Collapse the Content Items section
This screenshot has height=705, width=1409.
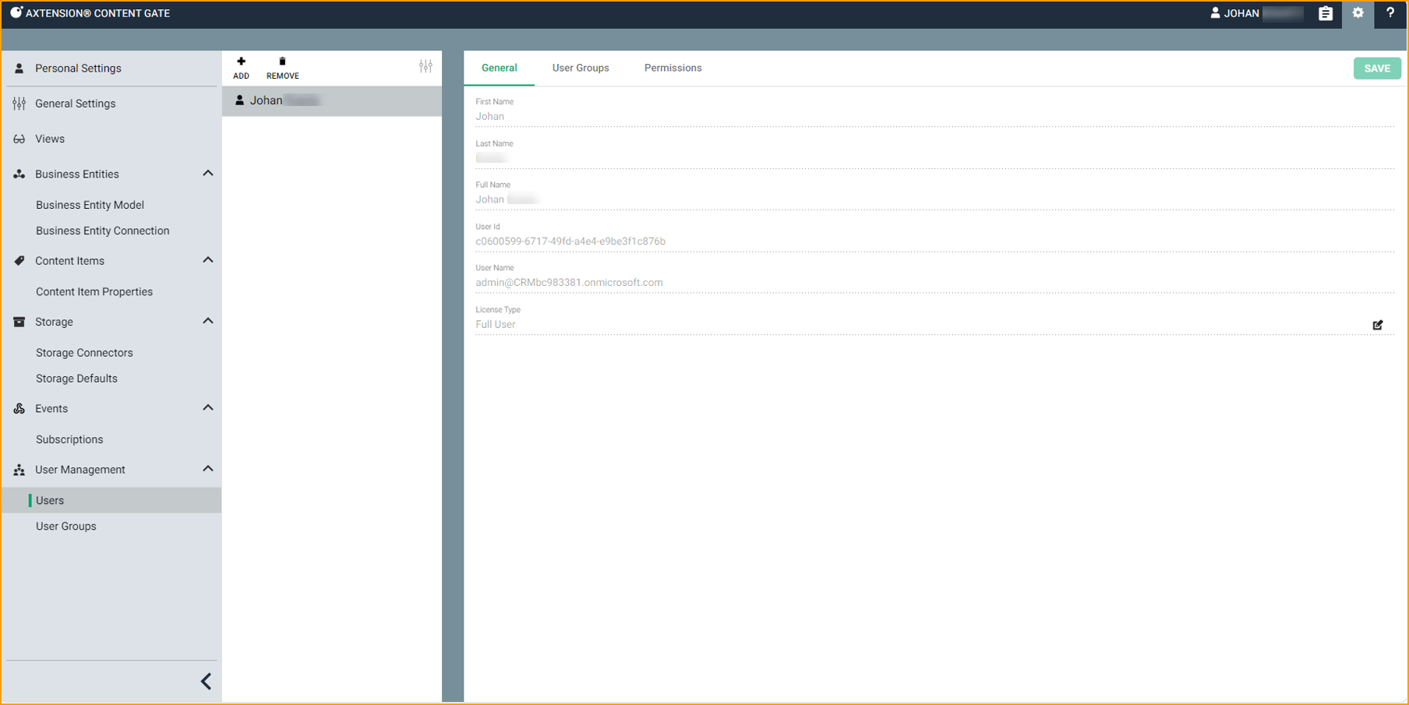pos(208,260)
